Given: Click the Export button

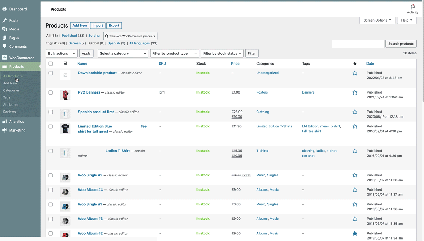Looking at the screenshot, I should (x=114, y=25).
